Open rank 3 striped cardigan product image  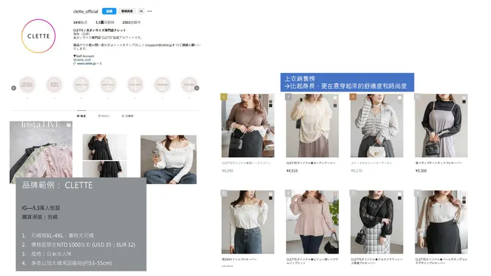[377, 125]
